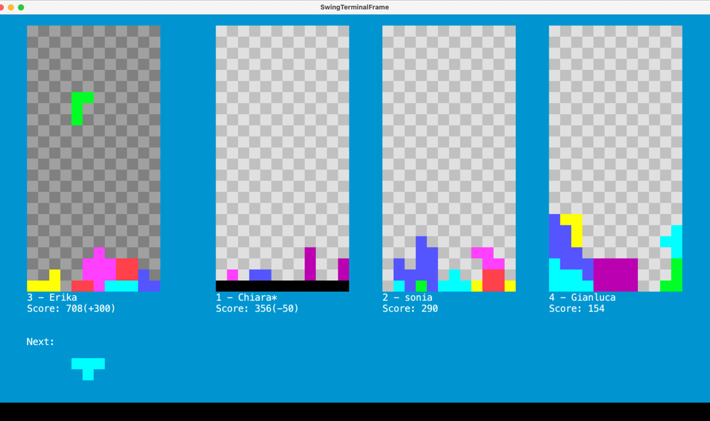Select the large magenta cluster in Erika's board
The height and width of the screenshot is (421, 710).
point(99,270)
